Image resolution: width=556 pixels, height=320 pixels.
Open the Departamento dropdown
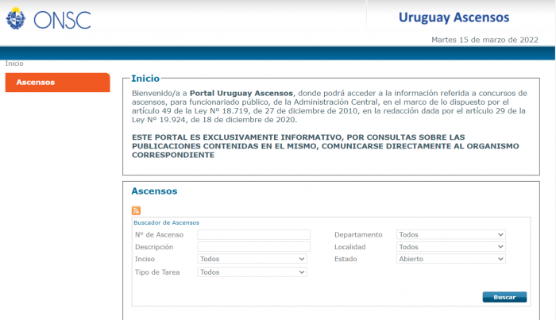(451, 234)
